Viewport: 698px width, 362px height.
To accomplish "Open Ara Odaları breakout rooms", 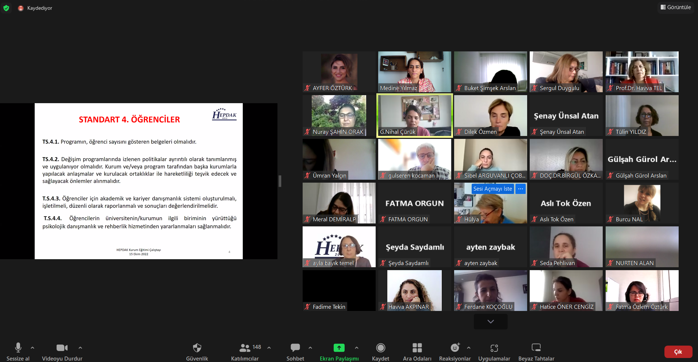I will tap(417, 348).
